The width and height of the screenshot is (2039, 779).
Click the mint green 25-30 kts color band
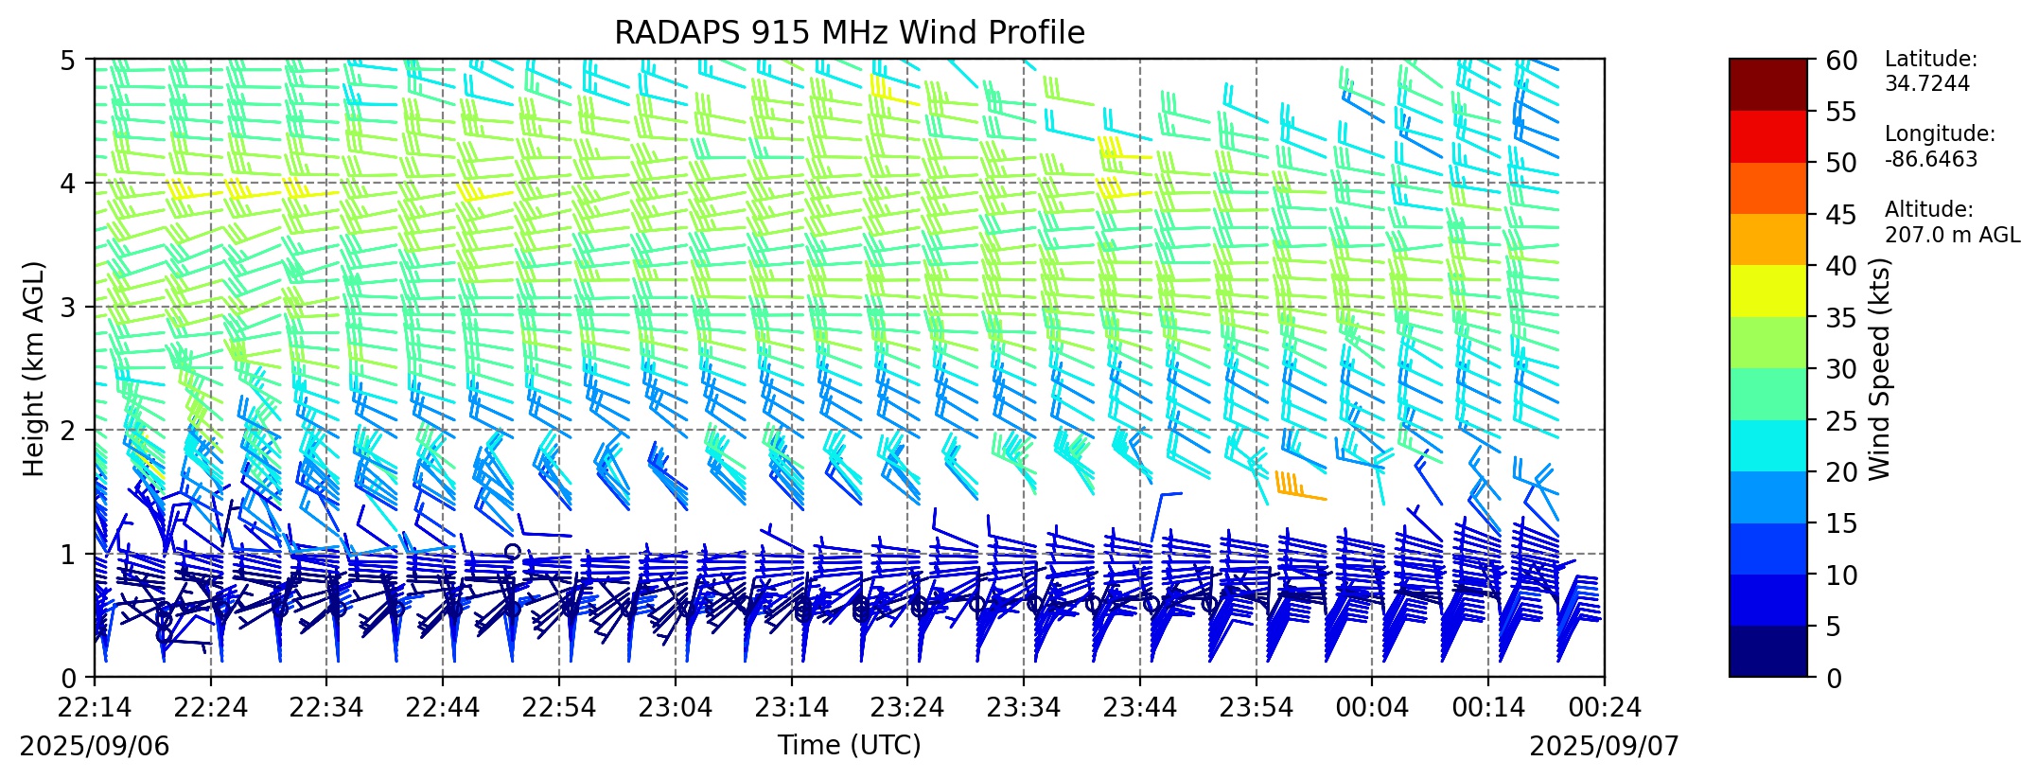1767,394
